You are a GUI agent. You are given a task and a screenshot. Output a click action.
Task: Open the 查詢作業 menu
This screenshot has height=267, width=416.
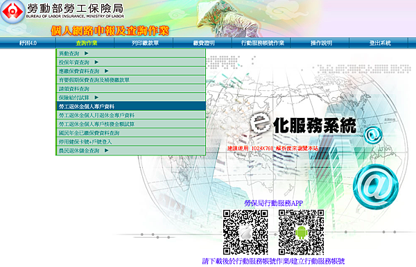click(x=87, y=43)
